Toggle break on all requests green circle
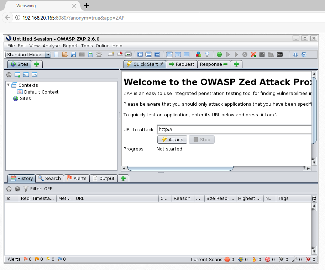325x270 pixels. (219, 54)
